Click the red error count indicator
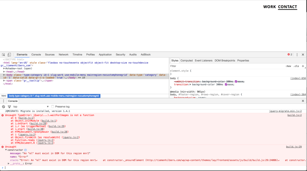The height and width of the screenshot is (171, 307). (290, 55)
